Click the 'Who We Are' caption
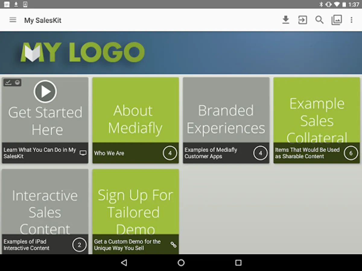Viewport: 362px width, 271px height. pyautogui.click(x=109, y=153)
